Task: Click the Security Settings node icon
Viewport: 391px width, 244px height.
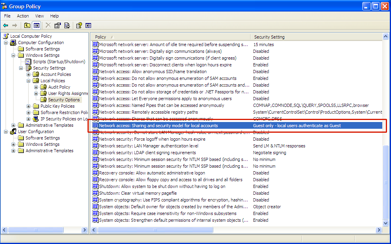Action: pos(29,68)
